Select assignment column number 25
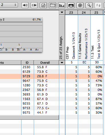105x135 pixels. tap(96, 13)
